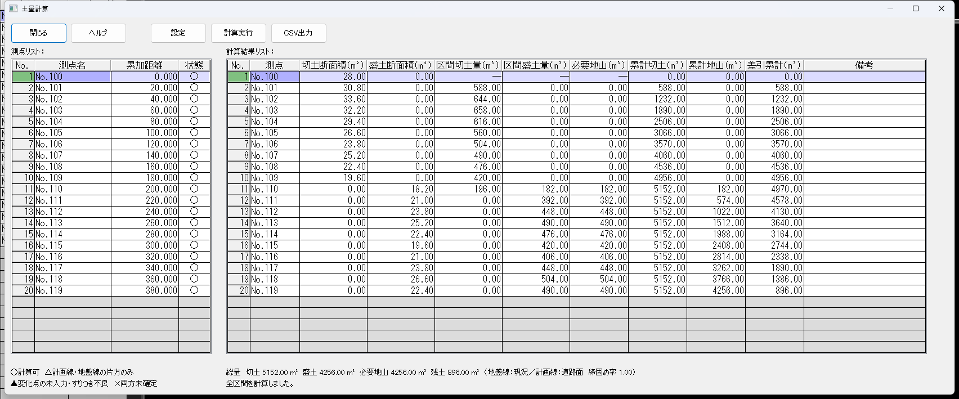Export results with CSV出力 button
The height and width of the screenshot is (399, 959).
[299, 33]
